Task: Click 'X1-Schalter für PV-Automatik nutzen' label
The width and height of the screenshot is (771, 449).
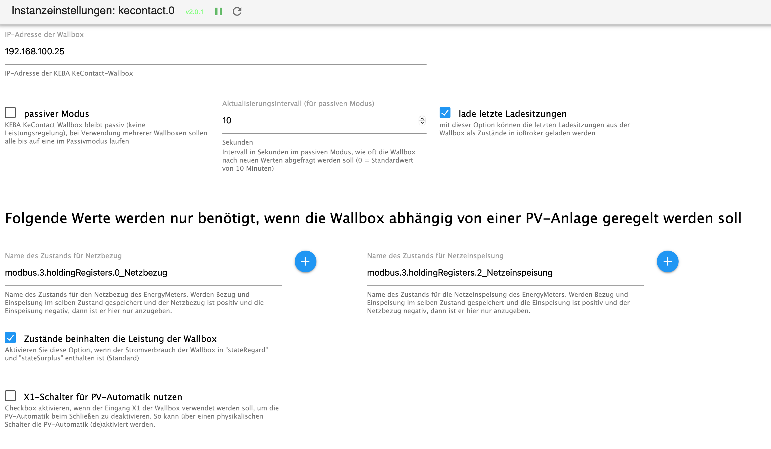Action: click(x=103, y=397)
